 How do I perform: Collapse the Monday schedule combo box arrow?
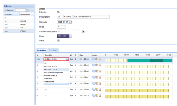(x=67, y=59)
